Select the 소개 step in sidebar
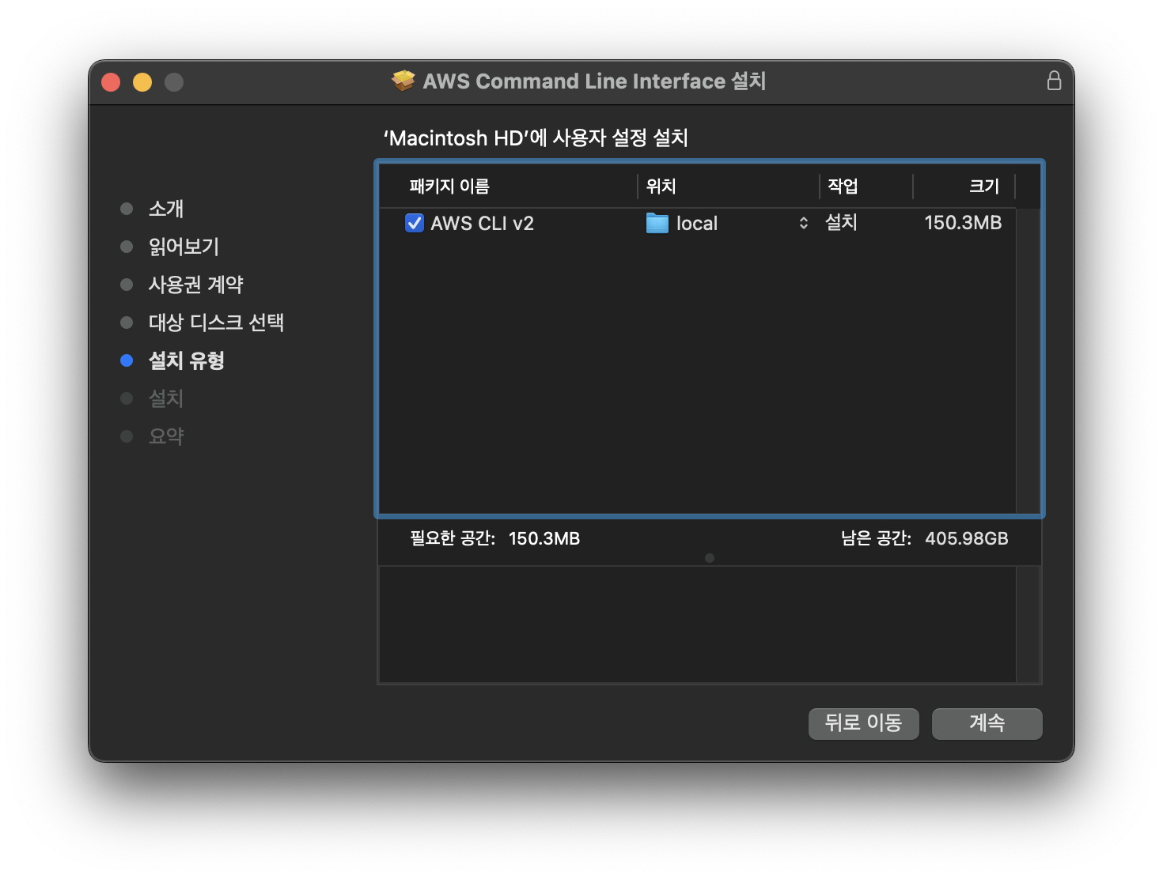1163x879 pixels. [x=166, y=209]
